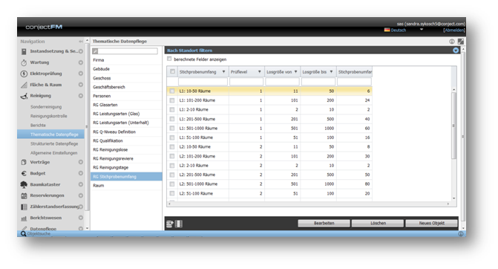Click the Stichprobenumfang filter input field

[203, 82]
